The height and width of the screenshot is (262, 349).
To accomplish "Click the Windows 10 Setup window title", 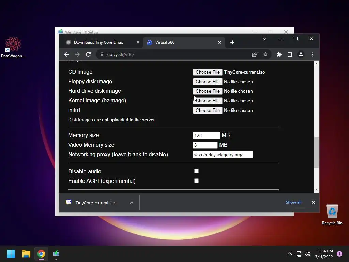I will click(x=81, y=32).
